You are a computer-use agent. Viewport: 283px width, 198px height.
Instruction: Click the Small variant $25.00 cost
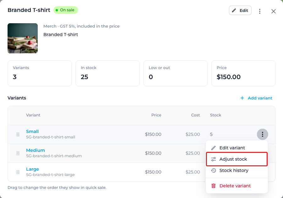192,134
